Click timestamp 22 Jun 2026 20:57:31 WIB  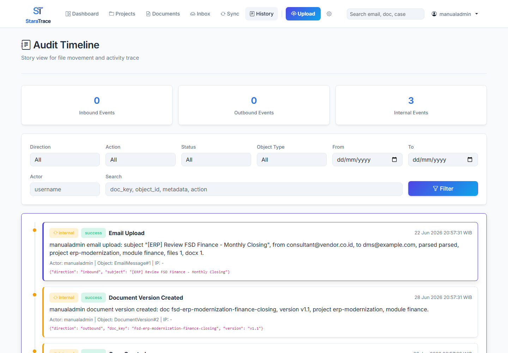pyautogui.click(x=443, y=233)
